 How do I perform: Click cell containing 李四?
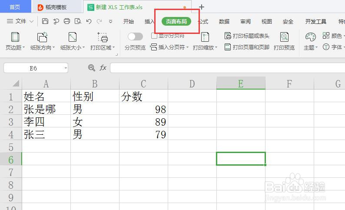point(46,121)
